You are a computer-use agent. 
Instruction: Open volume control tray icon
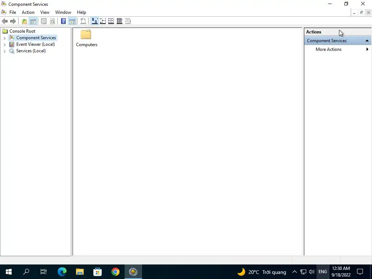point(312,272)
